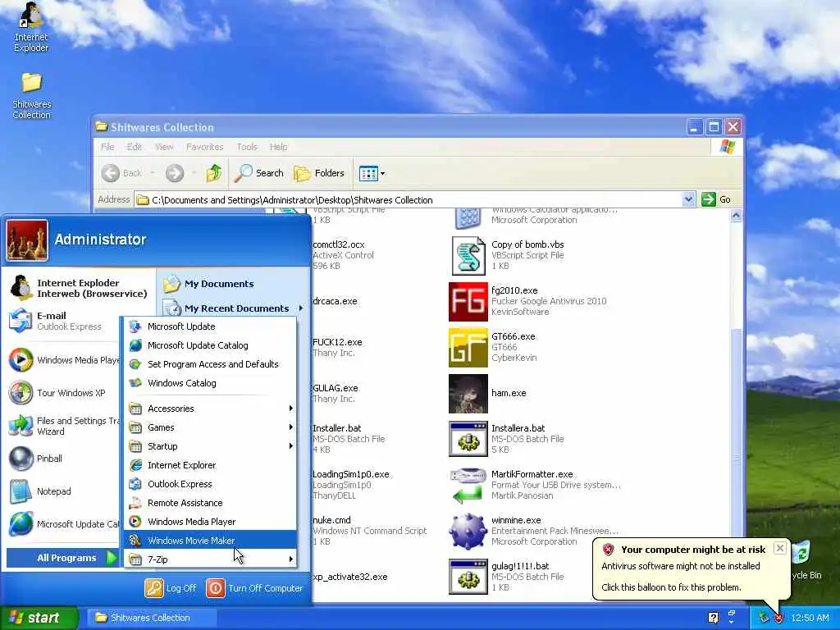Open Notepad from Start menu
Screen dimensions: 840x630
[41, 491]
